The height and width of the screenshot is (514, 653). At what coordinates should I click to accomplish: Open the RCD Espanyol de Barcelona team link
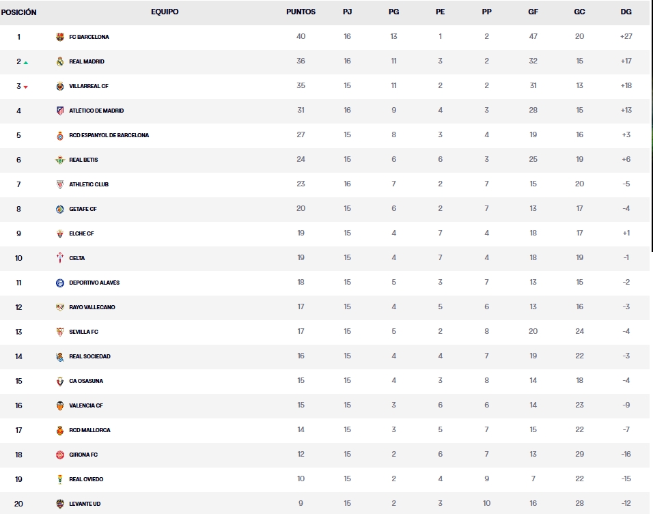pos(109,135)
